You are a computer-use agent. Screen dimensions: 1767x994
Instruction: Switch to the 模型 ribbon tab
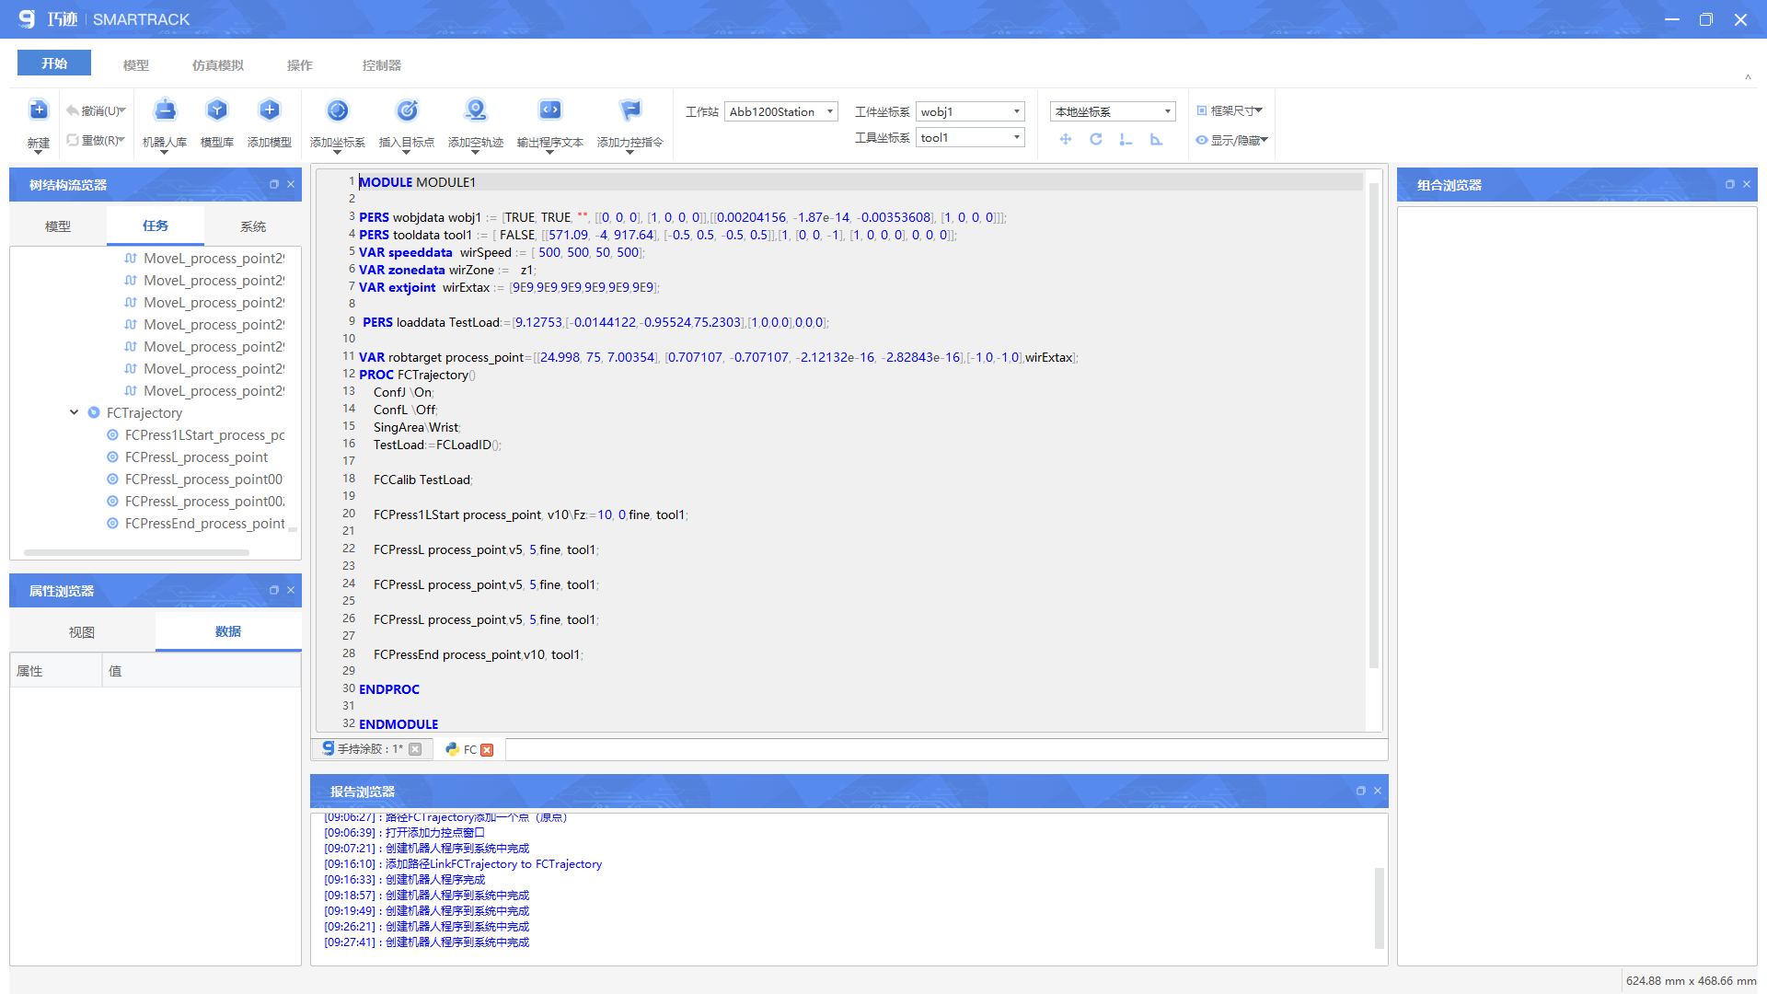tap(136, 65)
